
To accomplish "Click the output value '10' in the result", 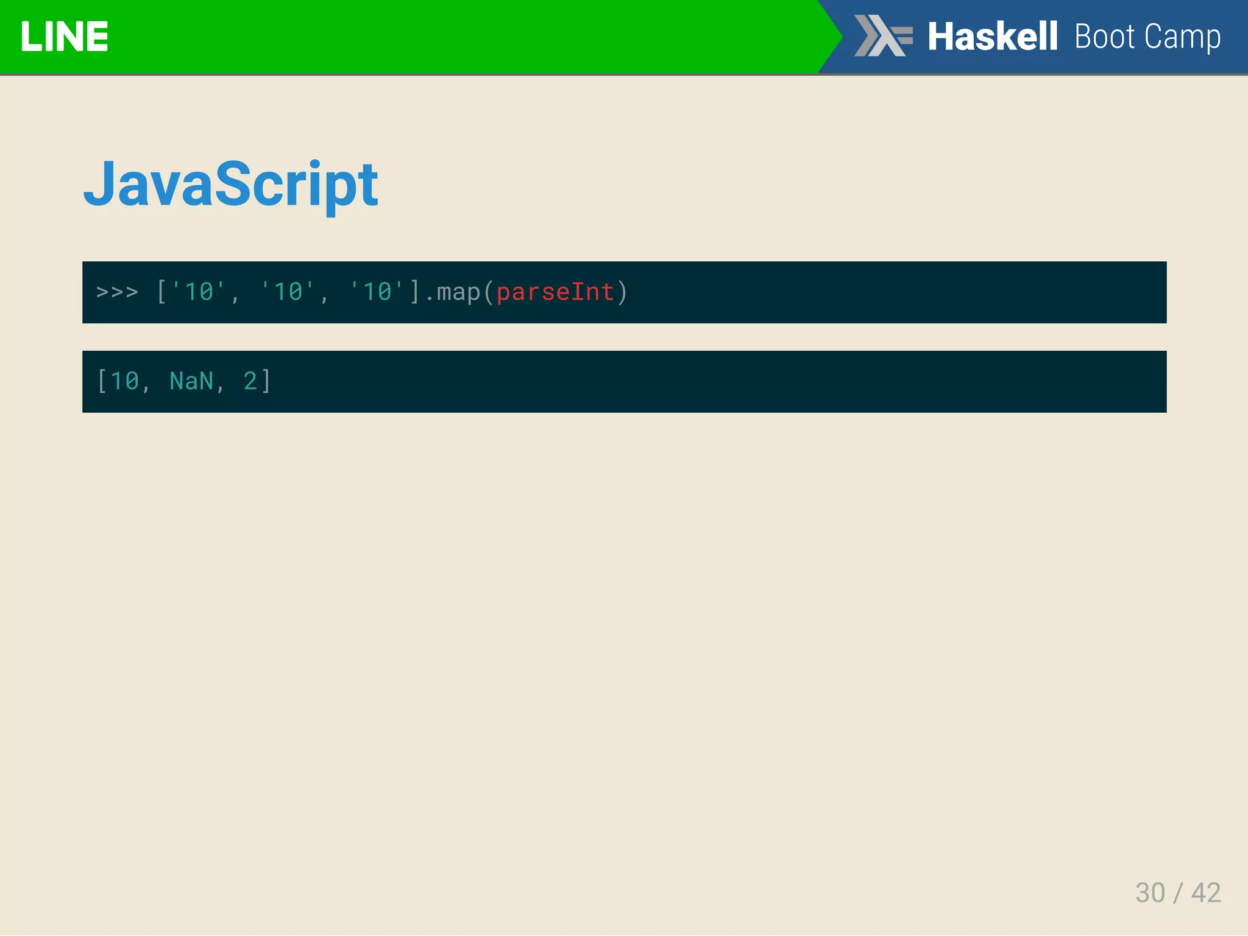I will coord(125,381).
